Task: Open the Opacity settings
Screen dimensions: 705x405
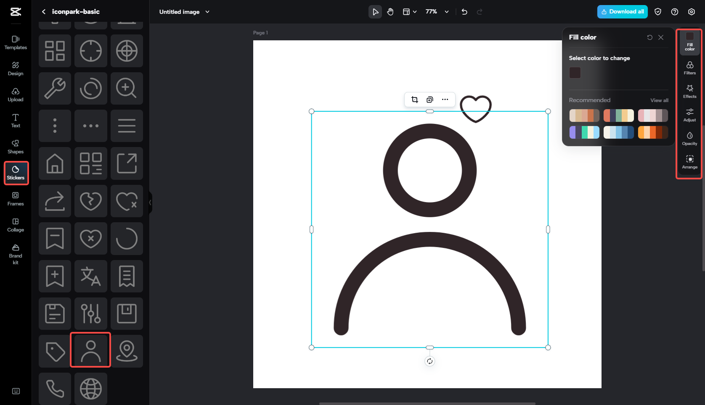Action: (689, 138)
